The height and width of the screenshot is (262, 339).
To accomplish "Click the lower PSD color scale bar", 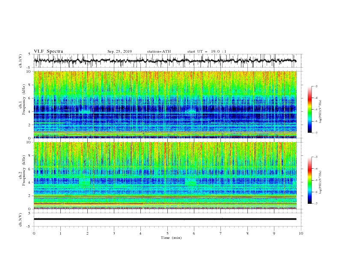I will pyautogui.click(x=309, y=180).
